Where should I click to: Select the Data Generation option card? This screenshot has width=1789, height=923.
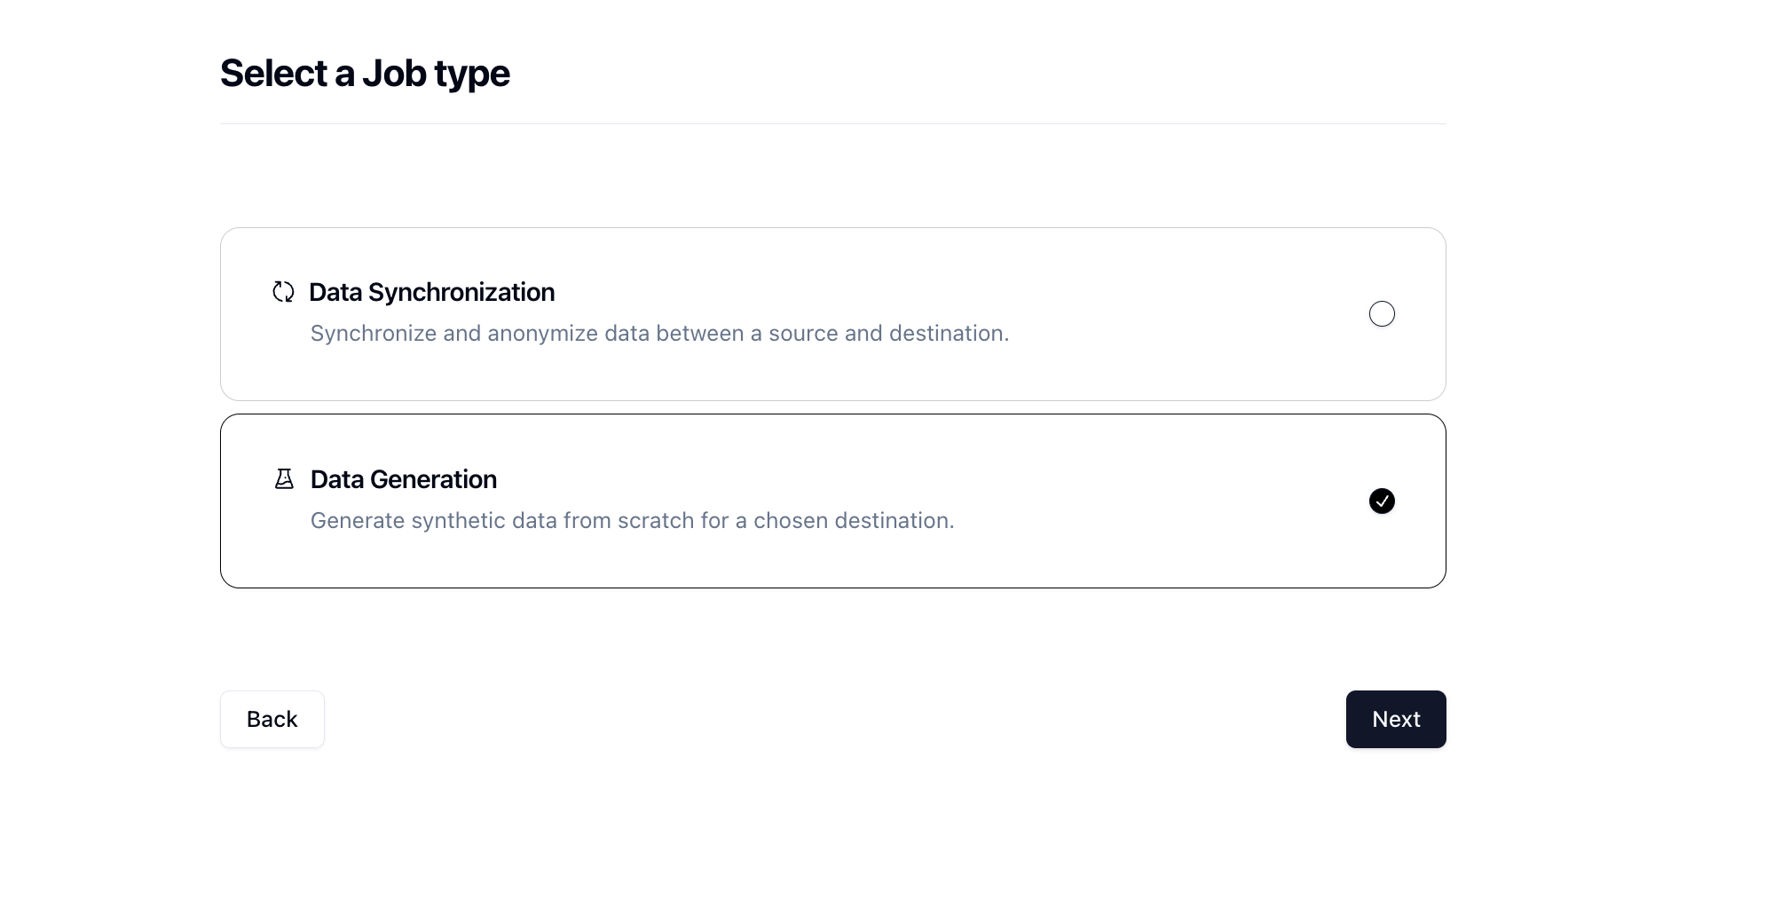[x=833, y=501]
